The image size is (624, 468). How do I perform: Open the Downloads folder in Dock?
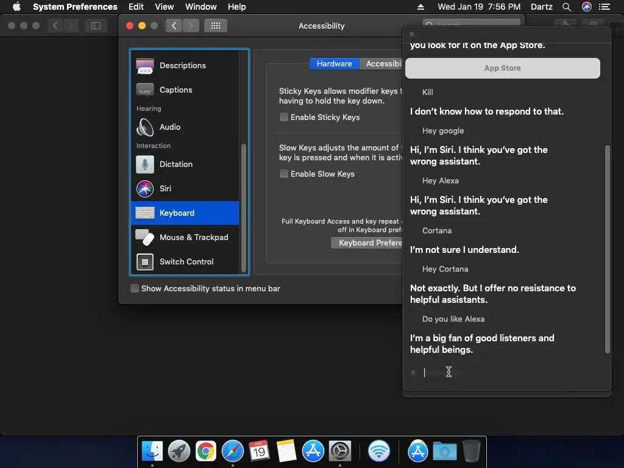444,451
